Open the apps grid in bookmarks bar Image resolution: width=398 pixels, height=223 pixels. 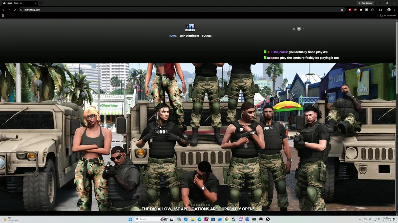tap(3, 15)
